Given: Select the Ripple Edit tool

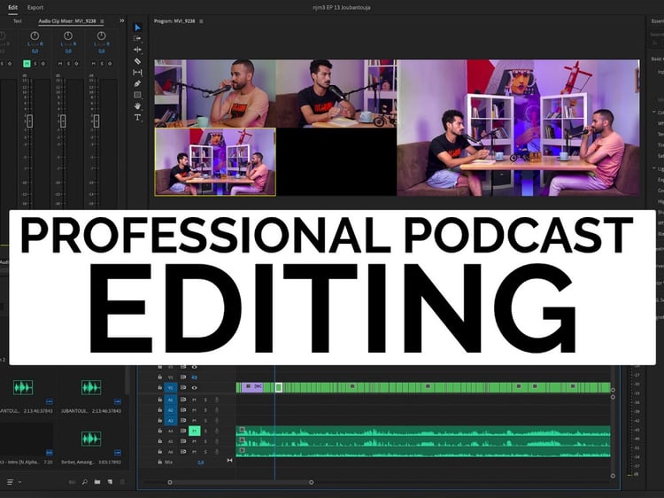Looking at the screenshot, I should pos(137,50).
